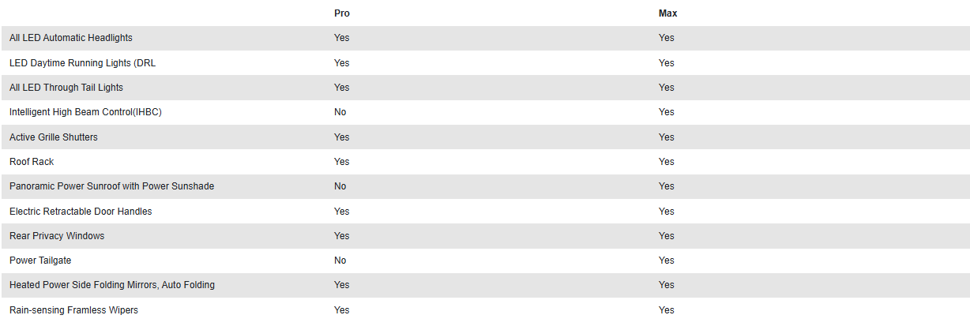Select the Active Grille Shutters row label
970x330 pixels.
(x=54, y=137)
